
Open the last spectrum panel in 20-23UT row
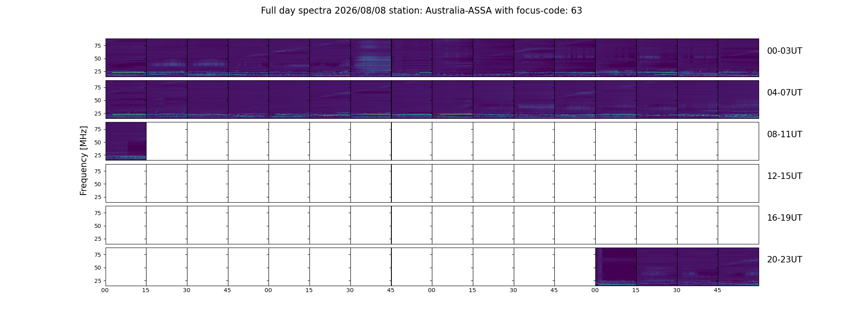pos(739,267)
